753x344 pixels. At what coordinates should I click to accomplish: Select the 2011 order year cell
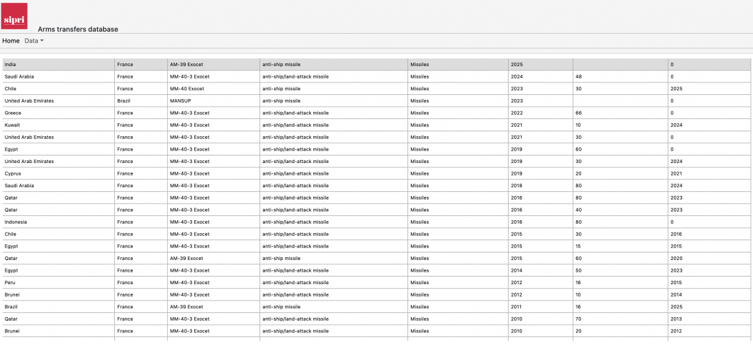coord(540,307)
